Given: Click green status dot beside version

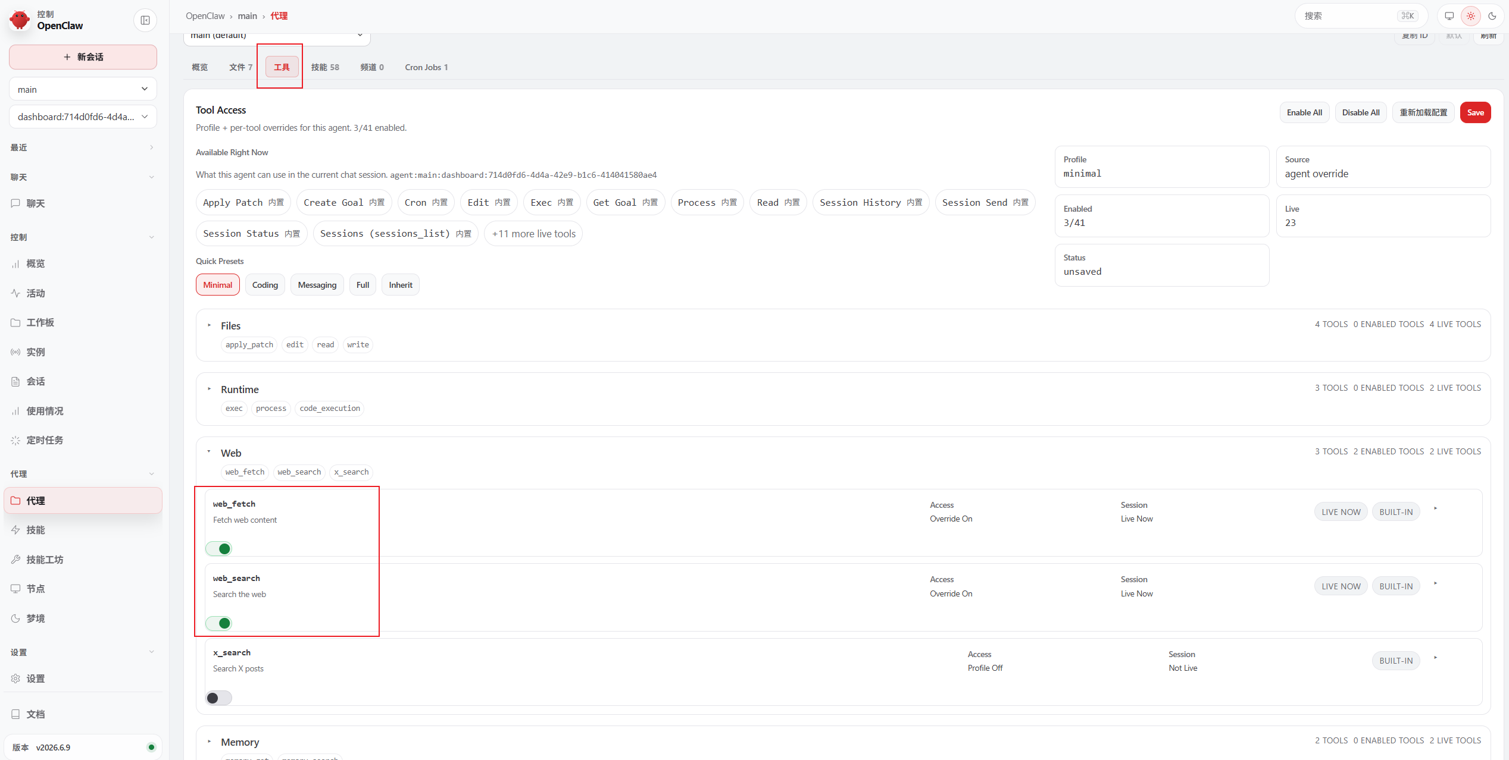Looking at the screenshot, I should pyautogui.click(x=151, y=748).
